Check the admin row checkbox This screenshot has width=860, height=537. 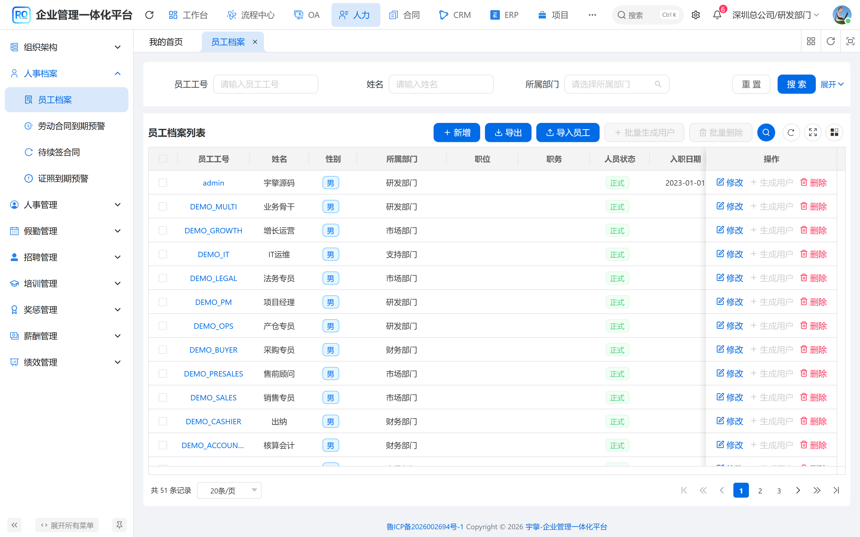click(163, 183)
